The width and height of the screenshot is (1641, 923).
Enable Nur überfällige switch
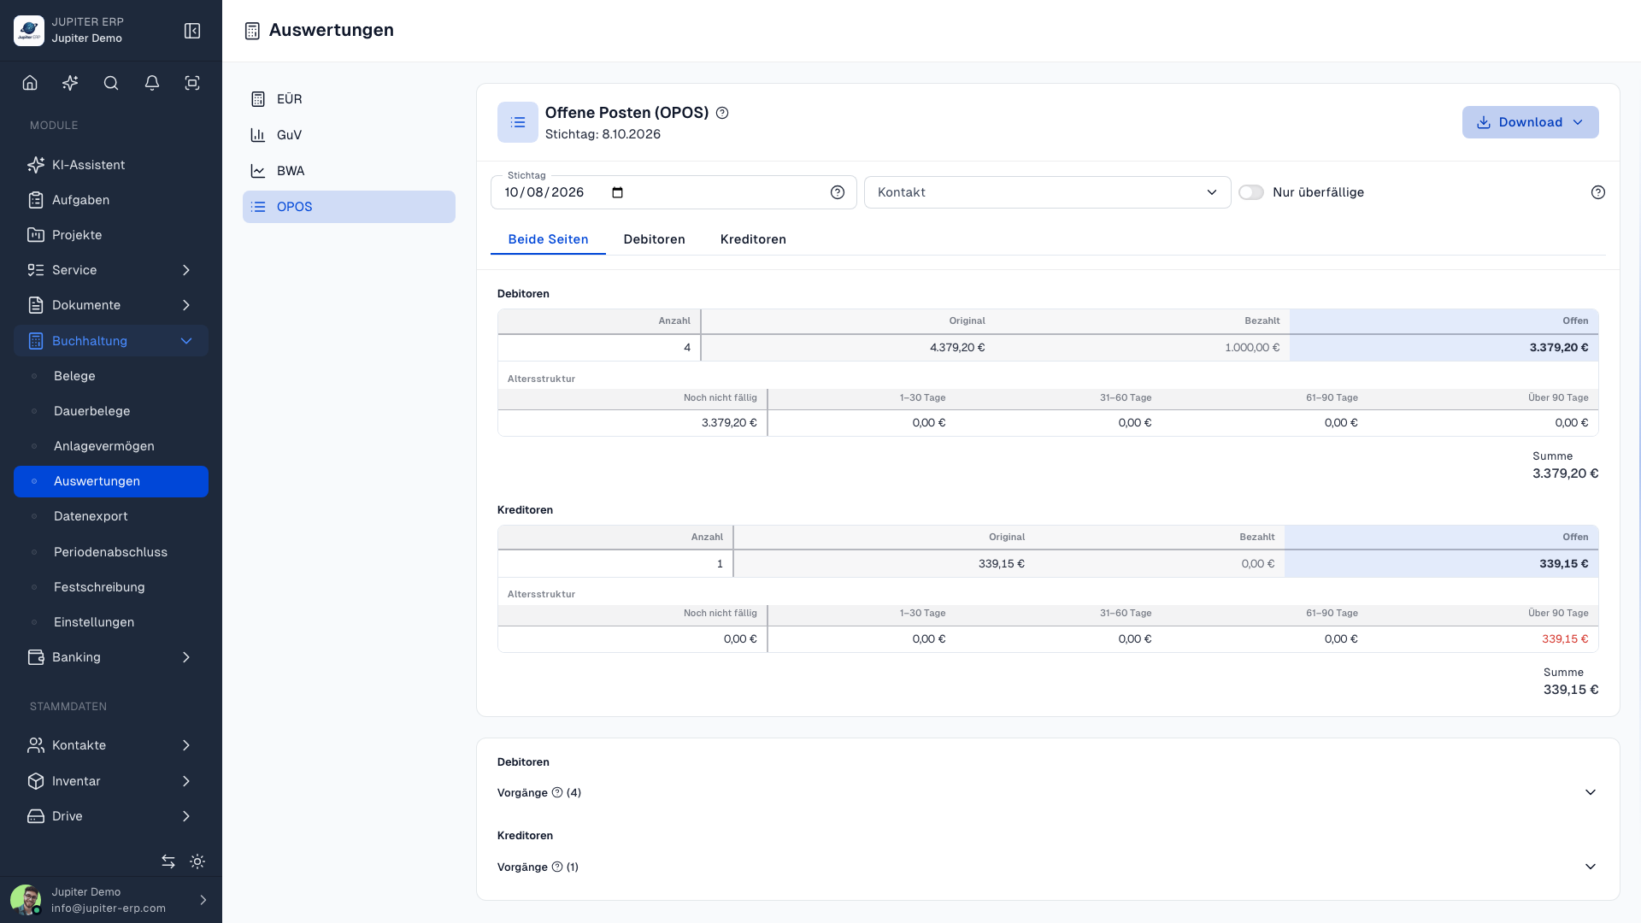pos(1251,192)
